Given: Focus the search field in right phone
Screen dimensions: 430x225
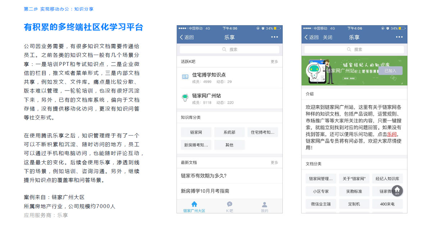Looking at the screenshot, I should [x=354, y=49].
